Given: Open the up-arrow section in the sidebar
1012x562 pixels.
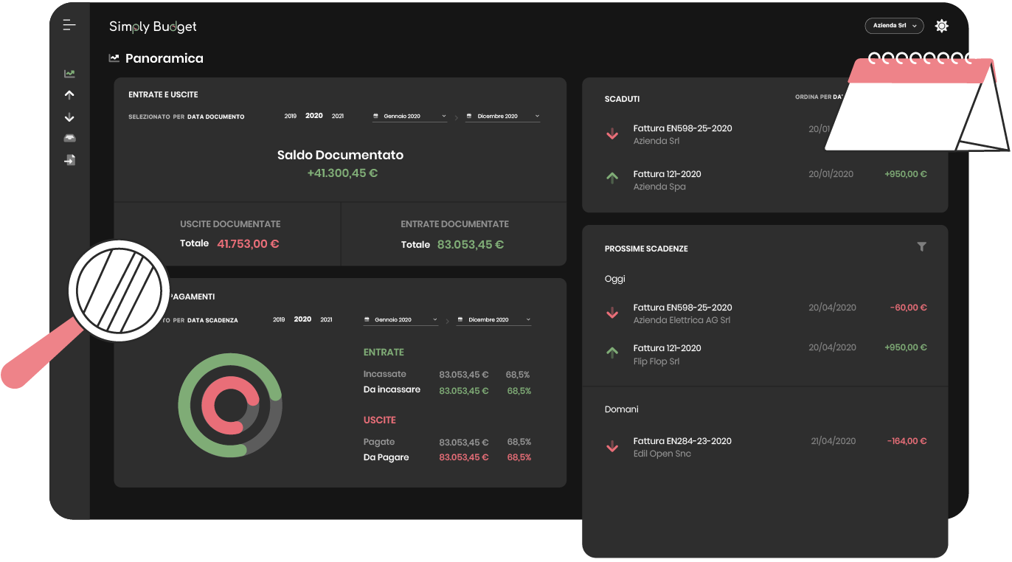Looking at the screenshot, I should click(x=69, y=95).
